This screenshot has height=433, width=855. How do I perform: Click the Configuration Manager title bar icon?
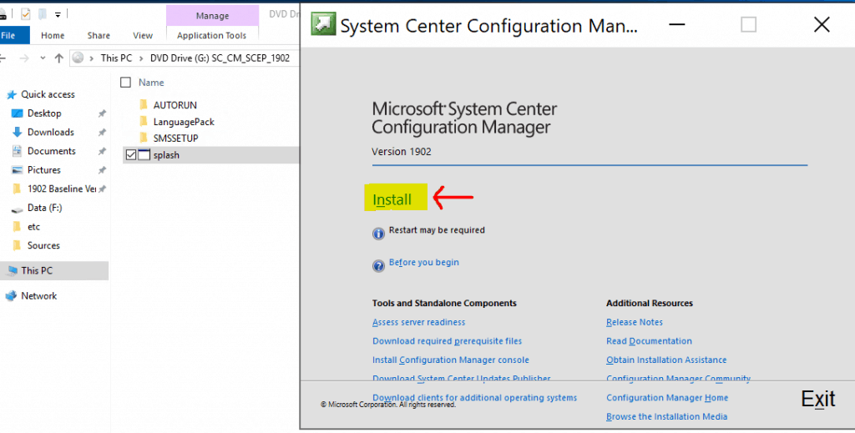[x=323, y=24]
